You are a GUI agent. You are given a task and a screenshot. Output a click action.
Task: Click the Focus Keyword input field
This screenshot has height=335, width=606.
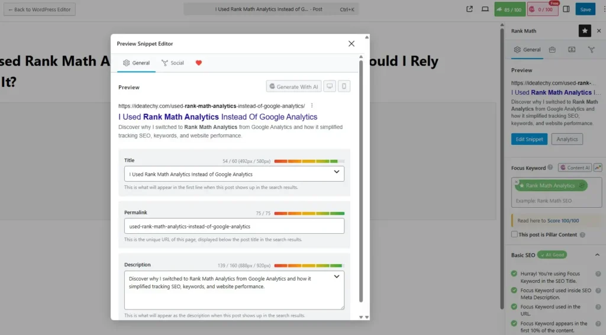[556, 201]
